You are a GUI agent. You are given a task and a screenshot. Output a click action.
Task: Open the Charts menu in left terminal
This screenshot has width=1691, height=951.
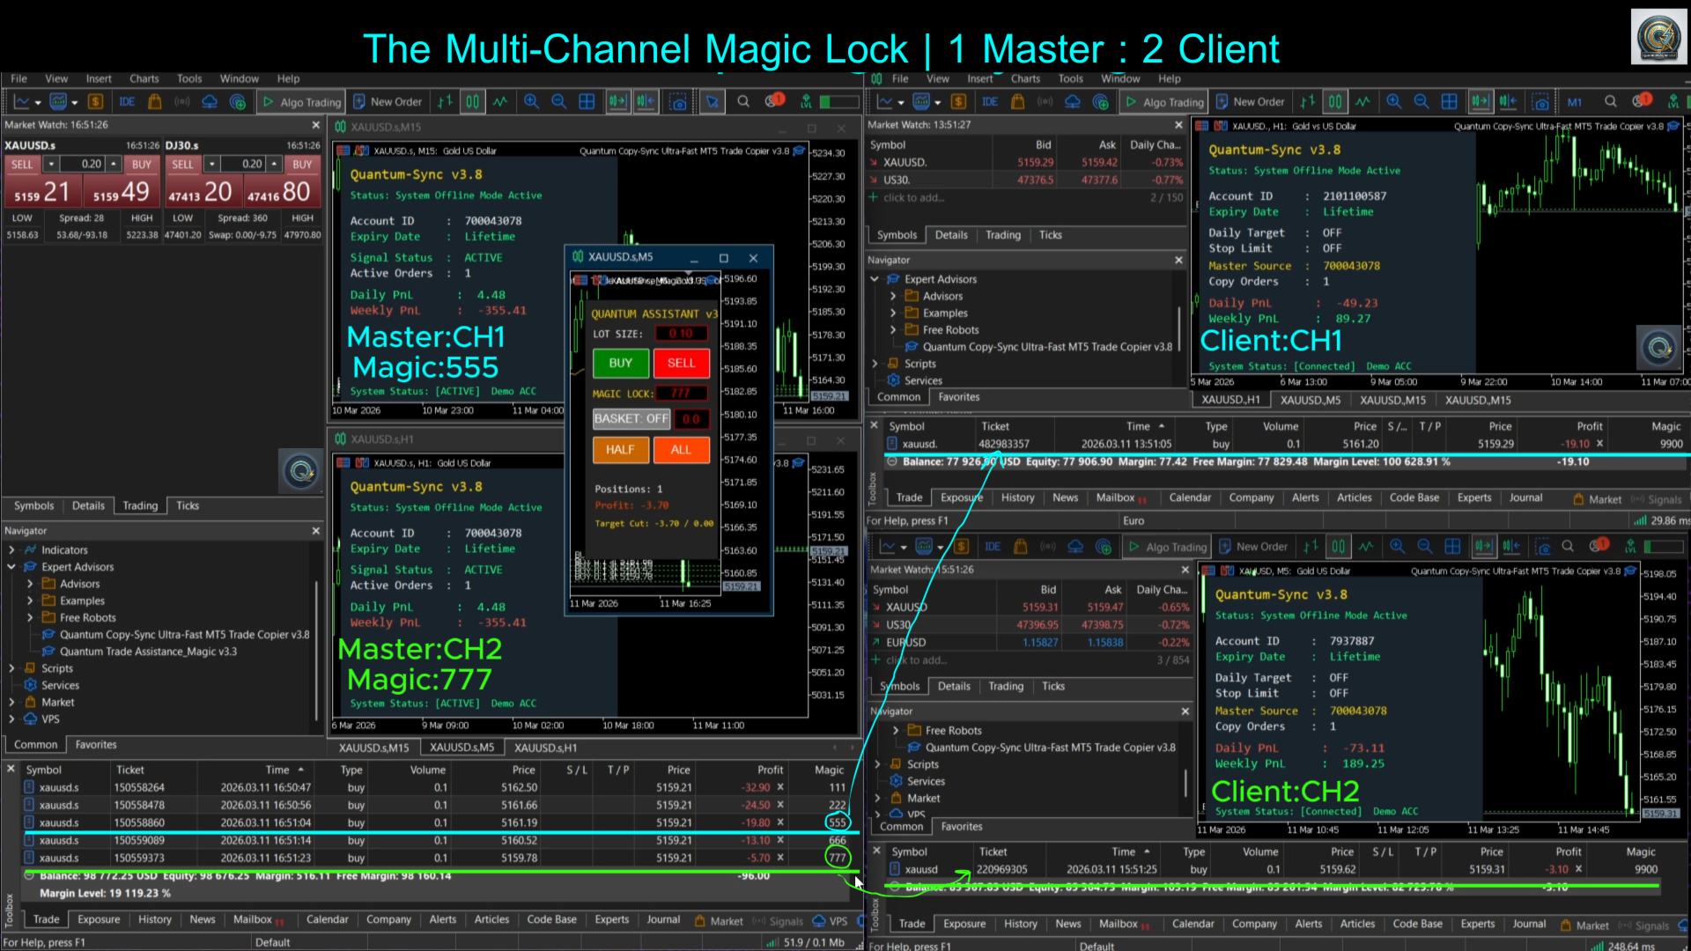click(144, 78)
